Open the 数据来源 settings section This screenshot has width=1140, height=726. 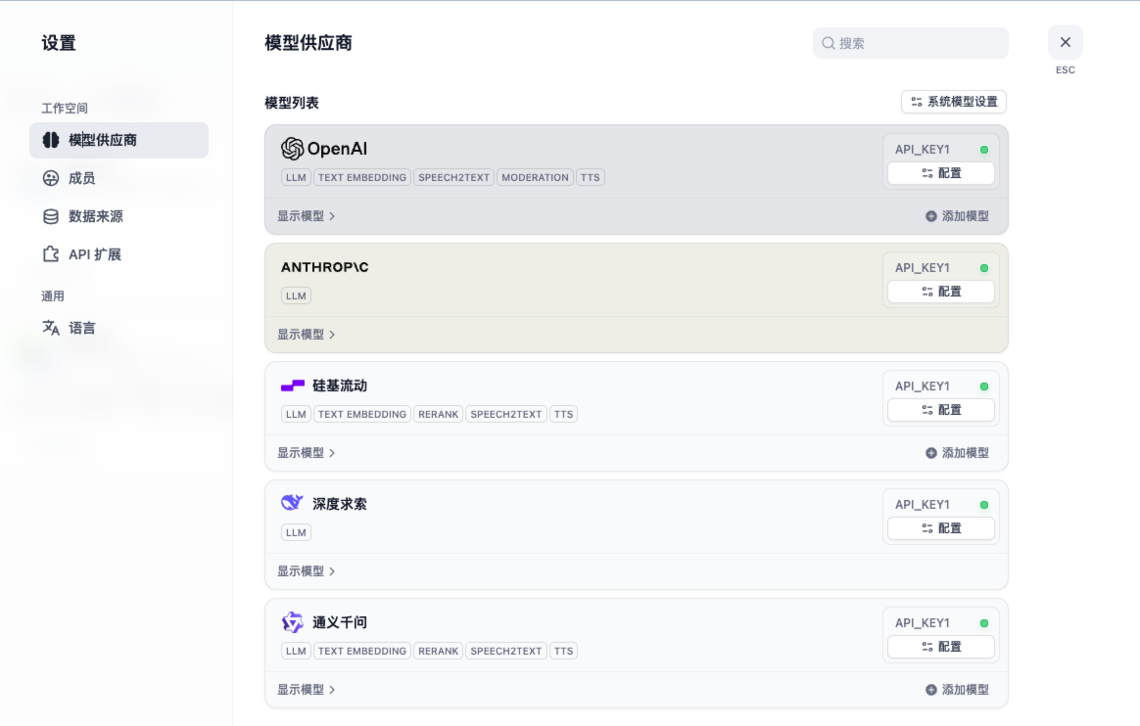tap(119, 216)
